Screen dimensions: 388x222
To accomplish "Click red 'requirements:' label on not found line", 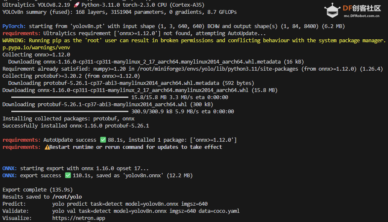I will (21, 33).
